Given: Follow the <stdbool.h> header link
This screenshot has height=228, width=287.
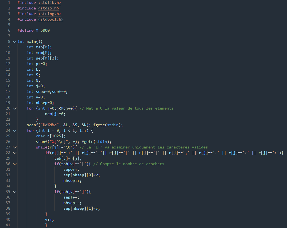Looking at the screenshot, I should pos(51,19).
